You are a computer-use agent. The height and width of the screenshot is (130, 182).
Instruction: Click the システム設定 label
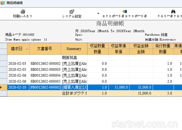(72, 16)
